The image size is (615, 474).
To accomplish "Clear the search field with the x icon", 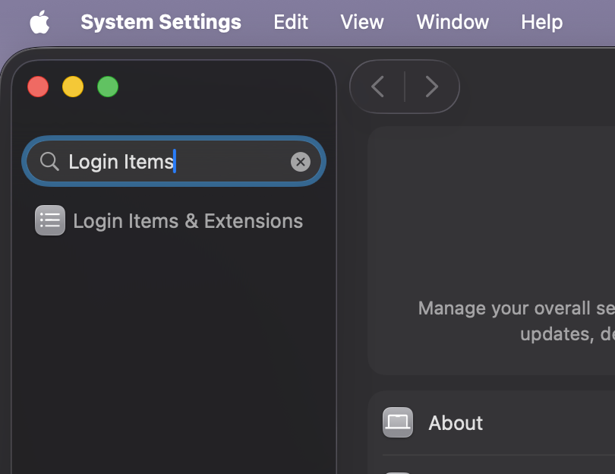I will [x=301, y=161].
